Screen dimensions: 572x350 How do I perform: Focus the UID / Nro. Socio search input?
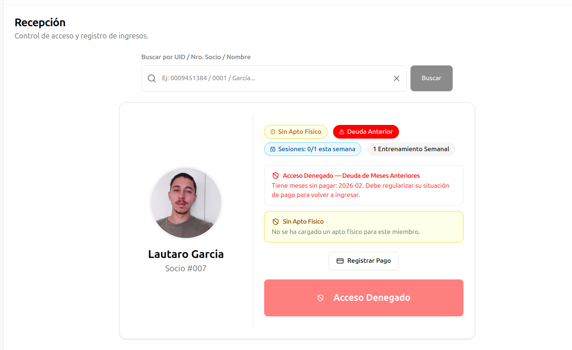(x=274, y=78)
